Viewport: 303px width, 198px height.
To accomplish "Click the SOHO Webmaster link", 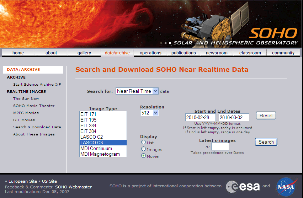I will pyautogui.click(x=73, y=187).
